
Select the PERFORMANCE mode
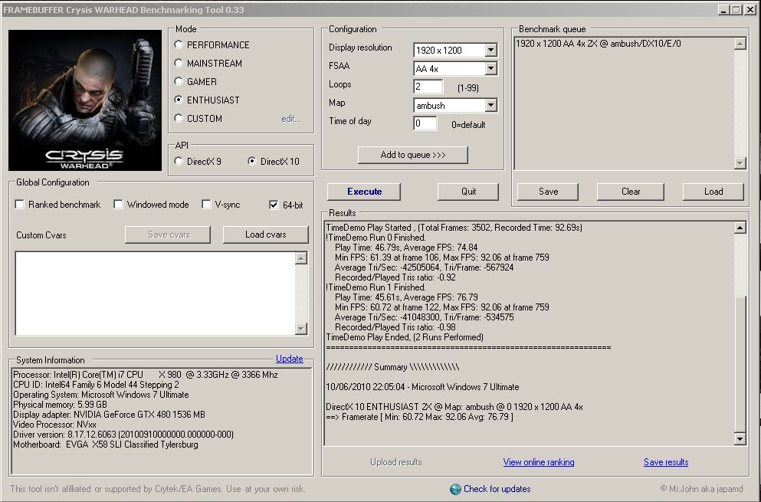(x=179, y=44)
